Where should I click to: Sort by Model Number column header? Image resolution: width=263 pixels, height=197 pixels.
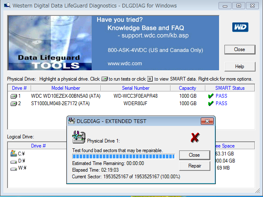66,88
